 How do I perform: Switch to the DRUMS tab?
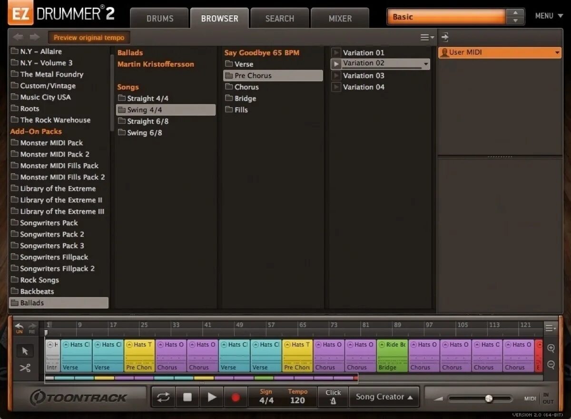point(160,19)
